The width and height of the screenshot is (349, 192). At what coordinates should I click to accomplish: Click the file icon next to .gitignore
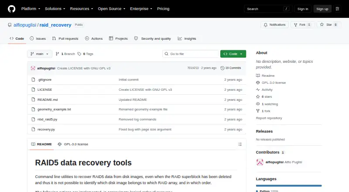click(x=34, y=79)
